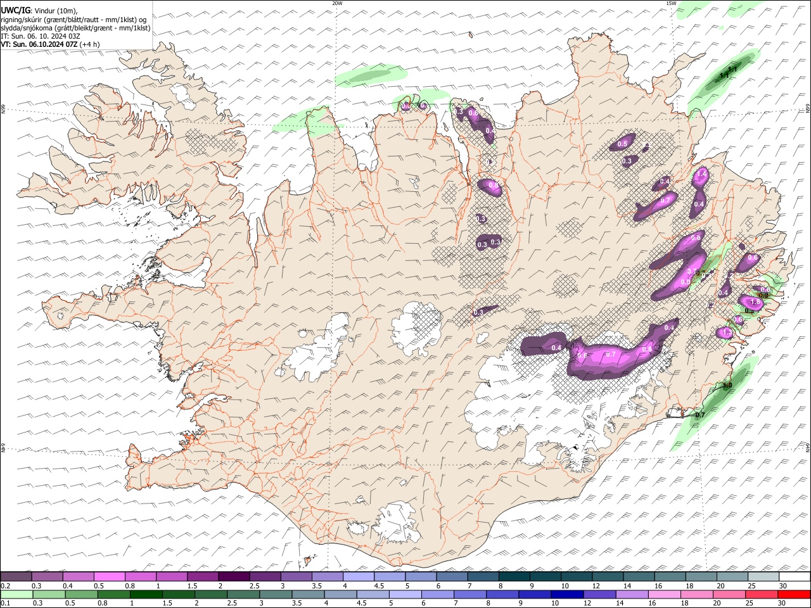The image size is (811, 608).
Task: Pick the bright red 30 rain-scale swatch
Action: [x=793, y=594]
